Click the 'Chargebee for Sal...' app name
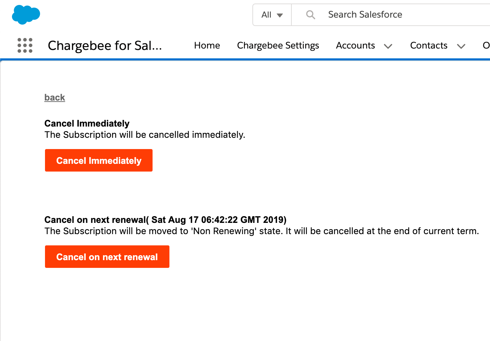Image resolution: width=490 pixels, height=341 pixels. [105, 46]
